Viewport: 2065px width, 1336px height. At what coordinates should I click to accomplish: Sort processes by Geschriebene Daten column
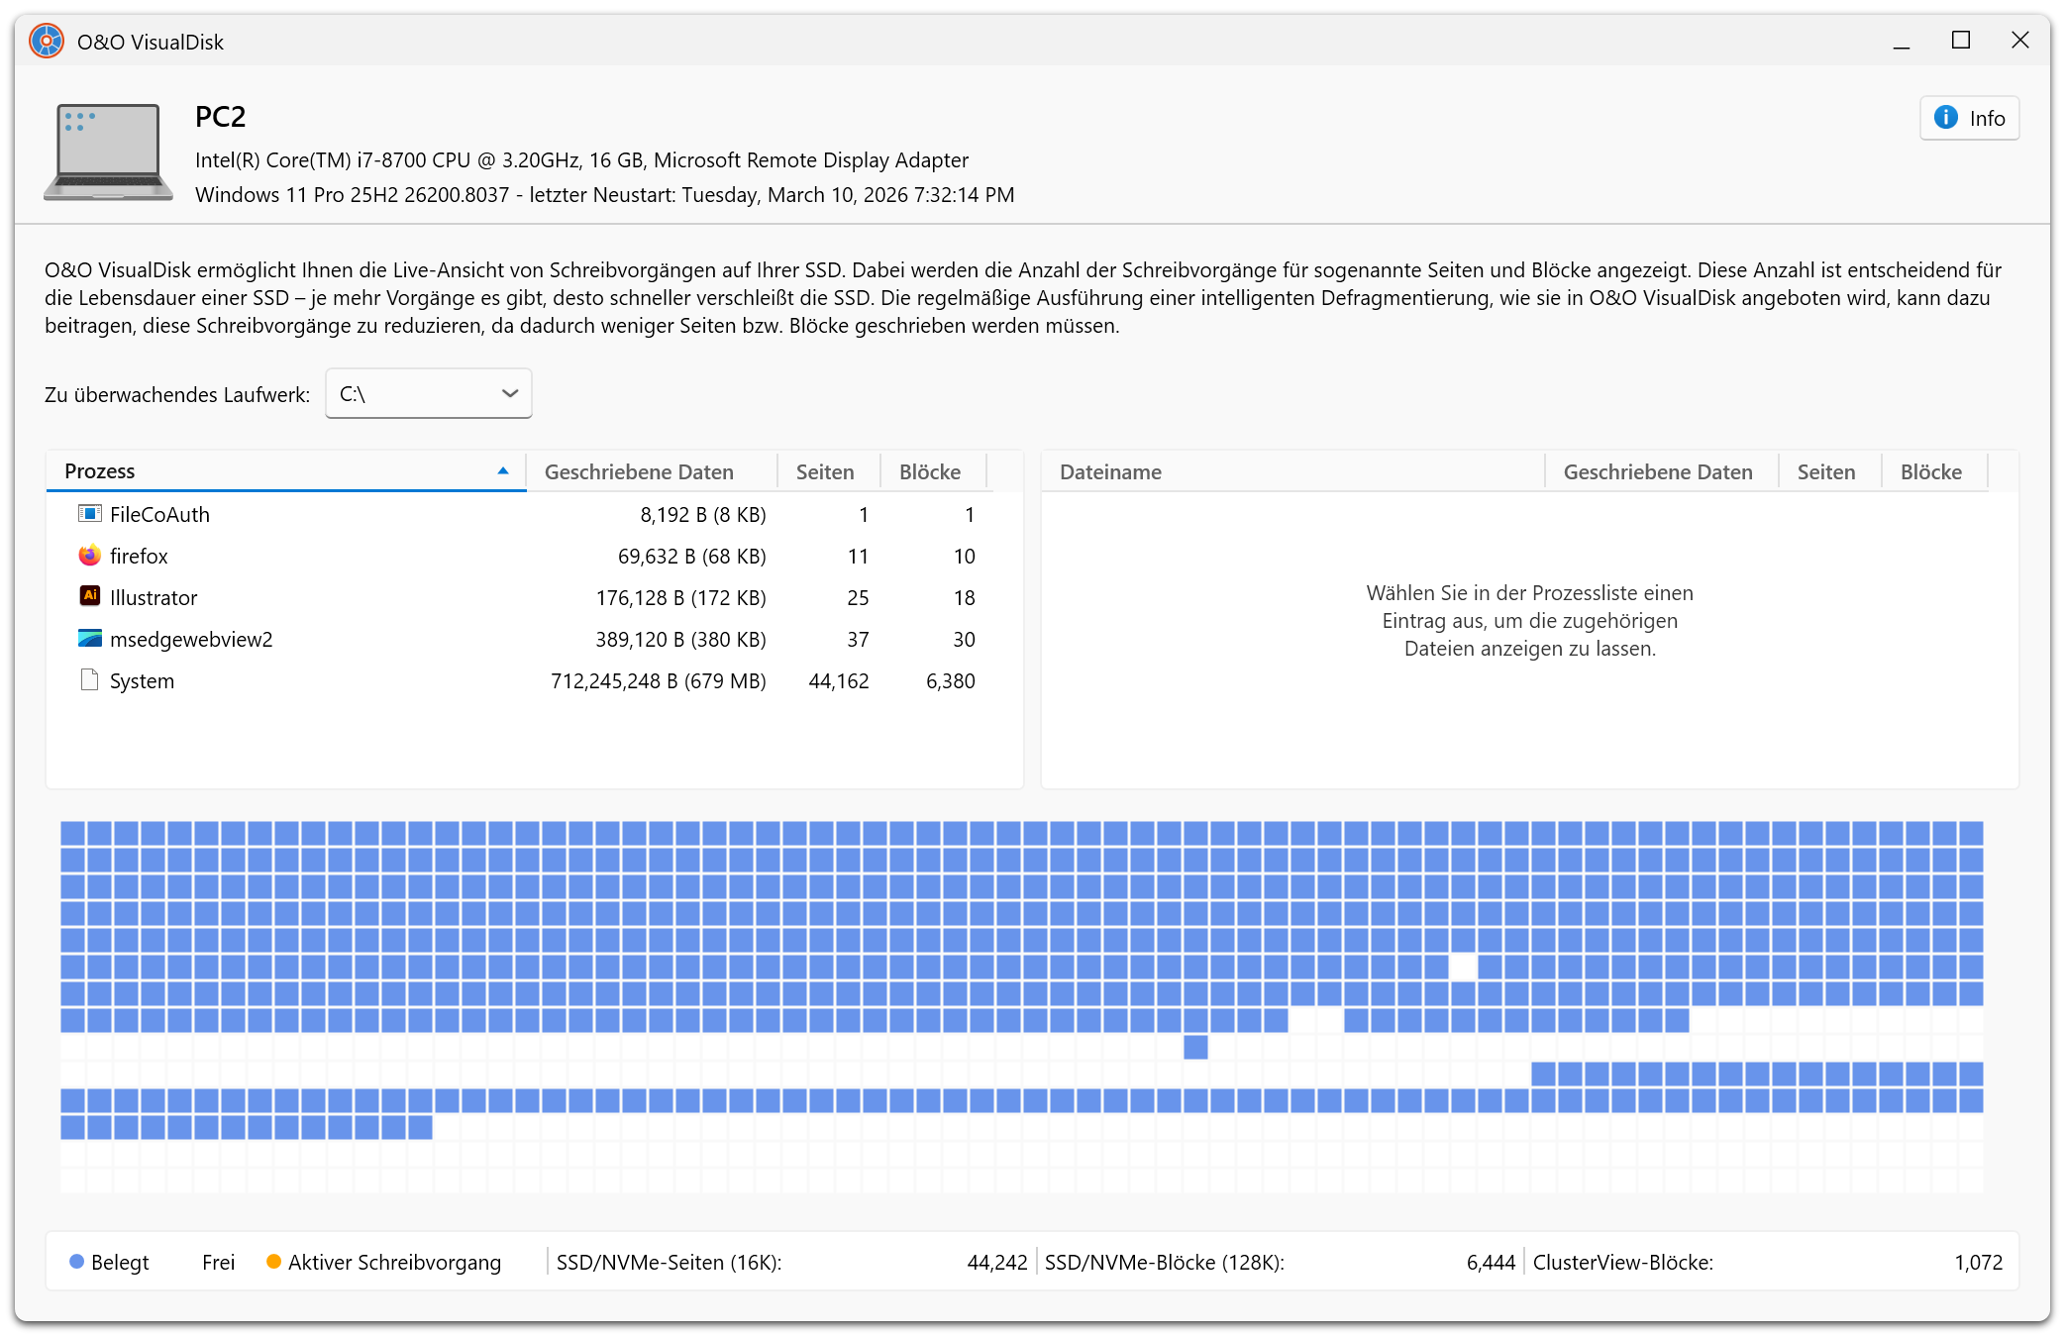(x=639, y=472)
